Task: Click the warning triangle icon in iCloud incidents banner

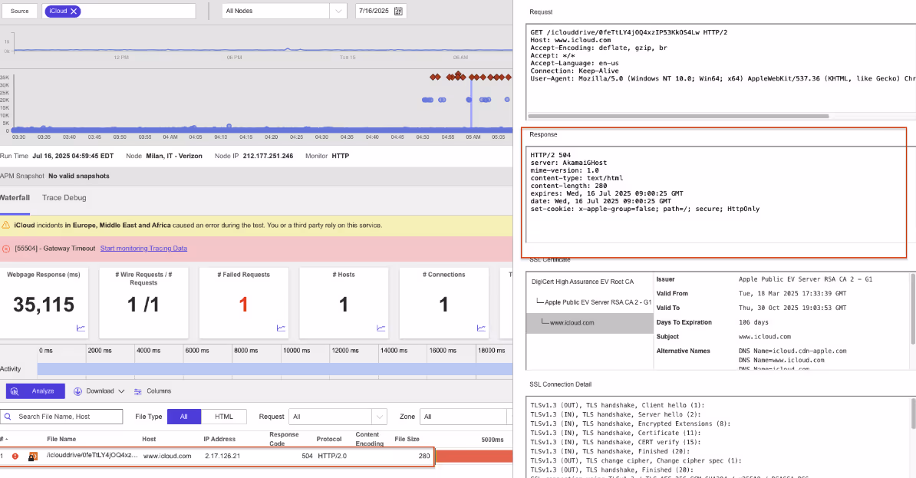Action: 6,225
